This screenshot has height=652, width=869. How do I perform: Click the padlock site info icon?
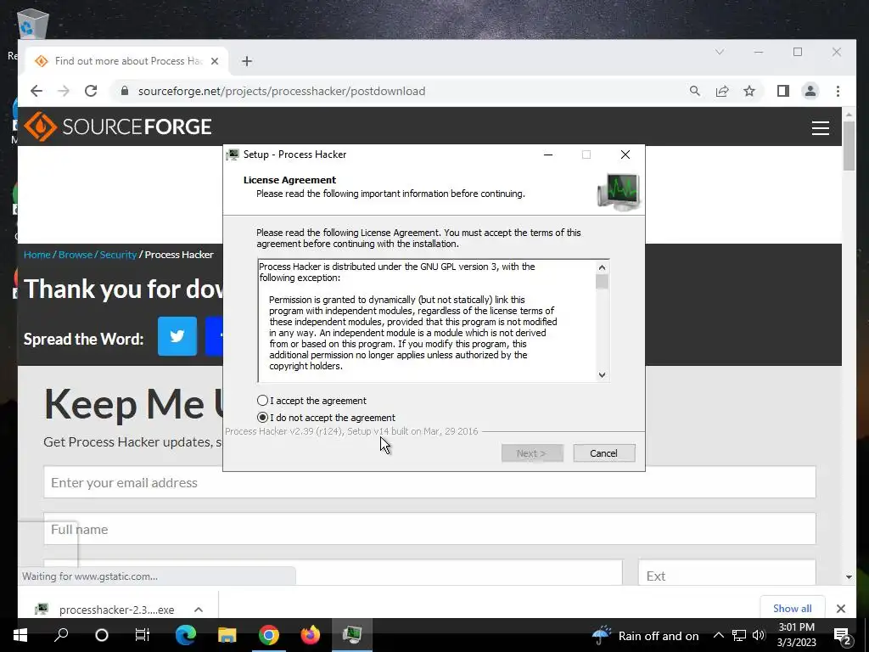click(x=125, y=91)
